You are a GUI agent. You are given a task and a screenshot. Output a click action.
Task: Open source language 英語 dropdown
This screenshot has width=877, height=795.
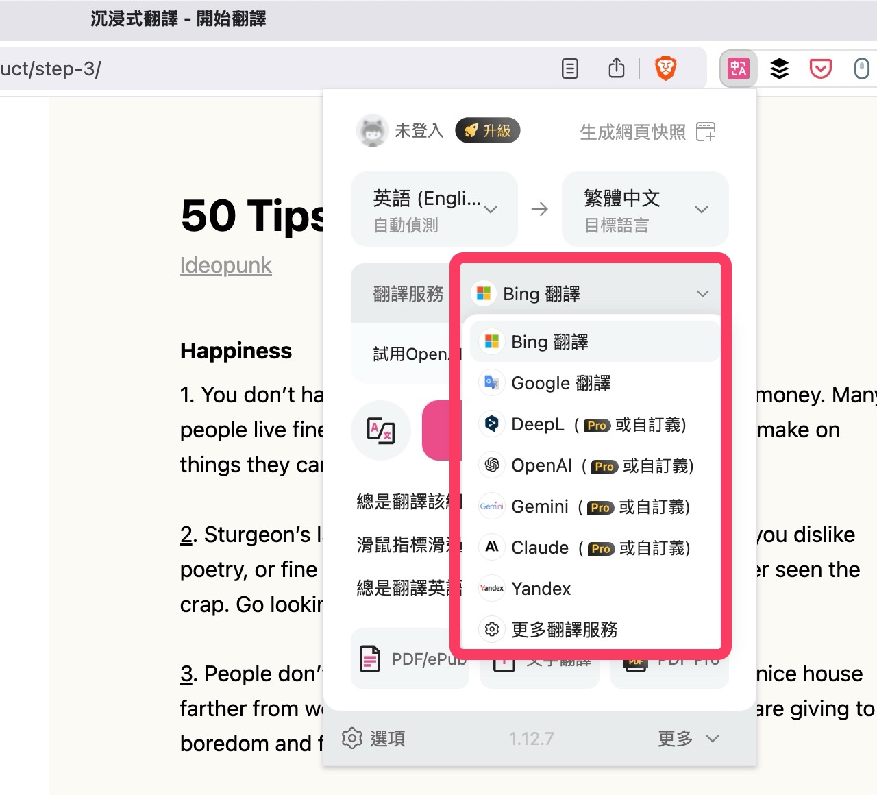click(x=434, y=209)
